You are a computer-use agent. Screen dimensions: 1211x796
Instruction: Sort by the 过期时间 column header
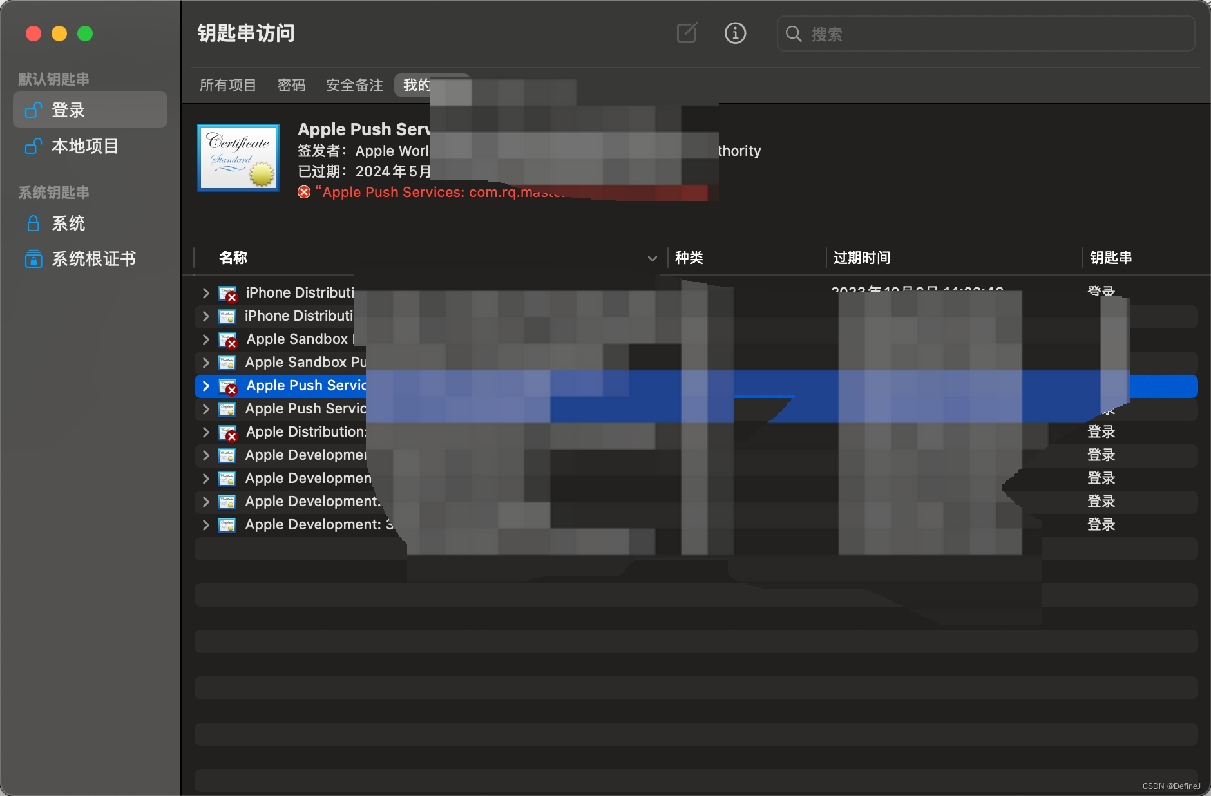point(862,258)
